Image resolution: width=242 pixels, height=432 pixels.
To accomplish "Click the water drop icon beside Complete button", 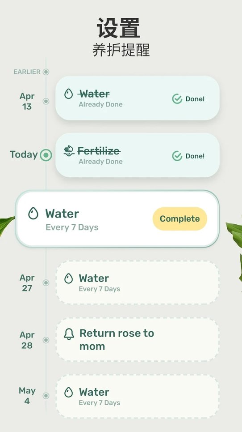I will point(33,214).
